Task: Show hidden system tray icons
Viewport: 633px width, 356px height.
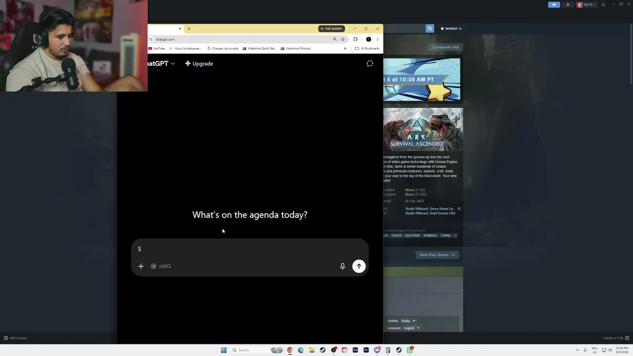Action: 577,350
